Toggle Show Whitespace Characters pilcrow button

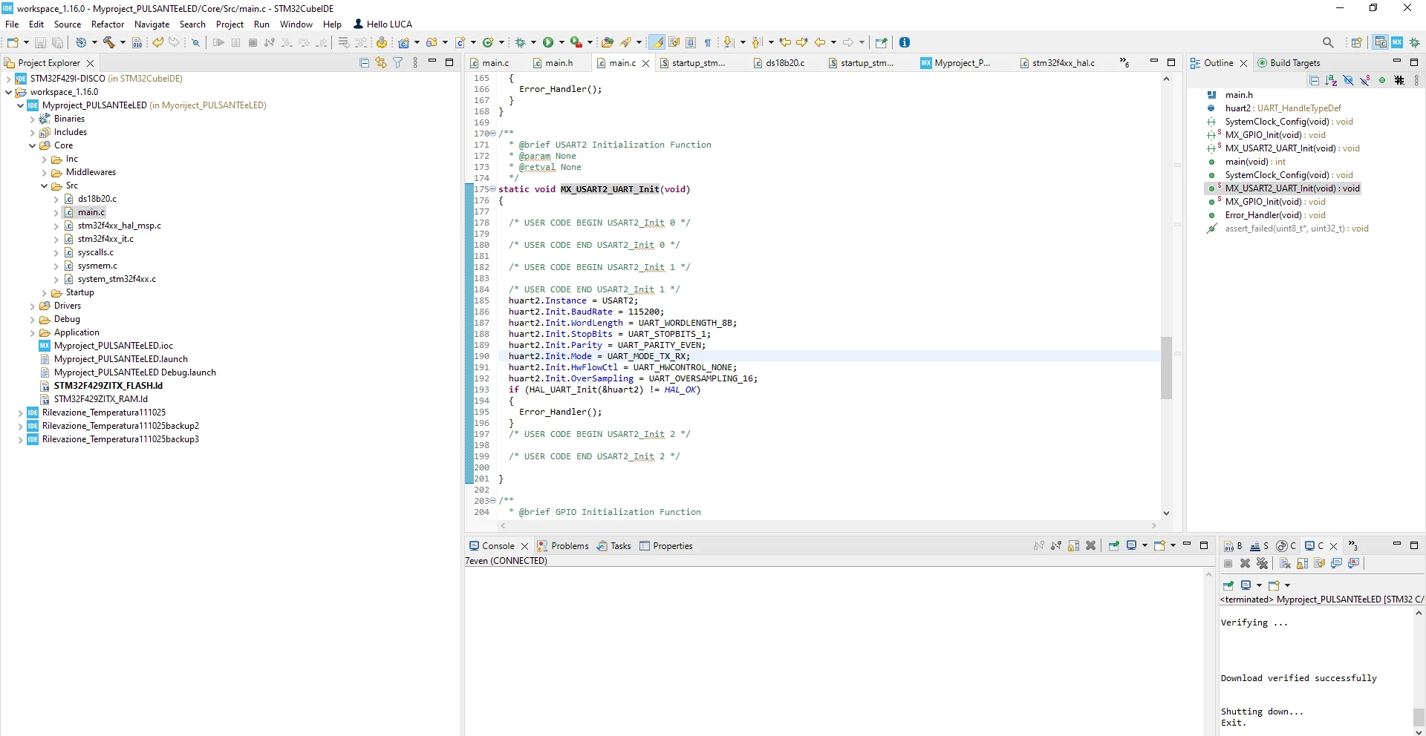[708, 42]
